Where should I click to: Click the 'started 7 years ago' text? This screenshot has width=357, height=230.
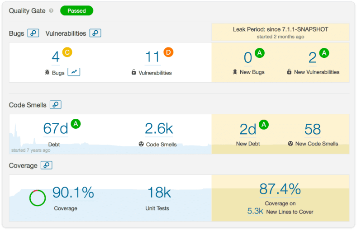31,150
